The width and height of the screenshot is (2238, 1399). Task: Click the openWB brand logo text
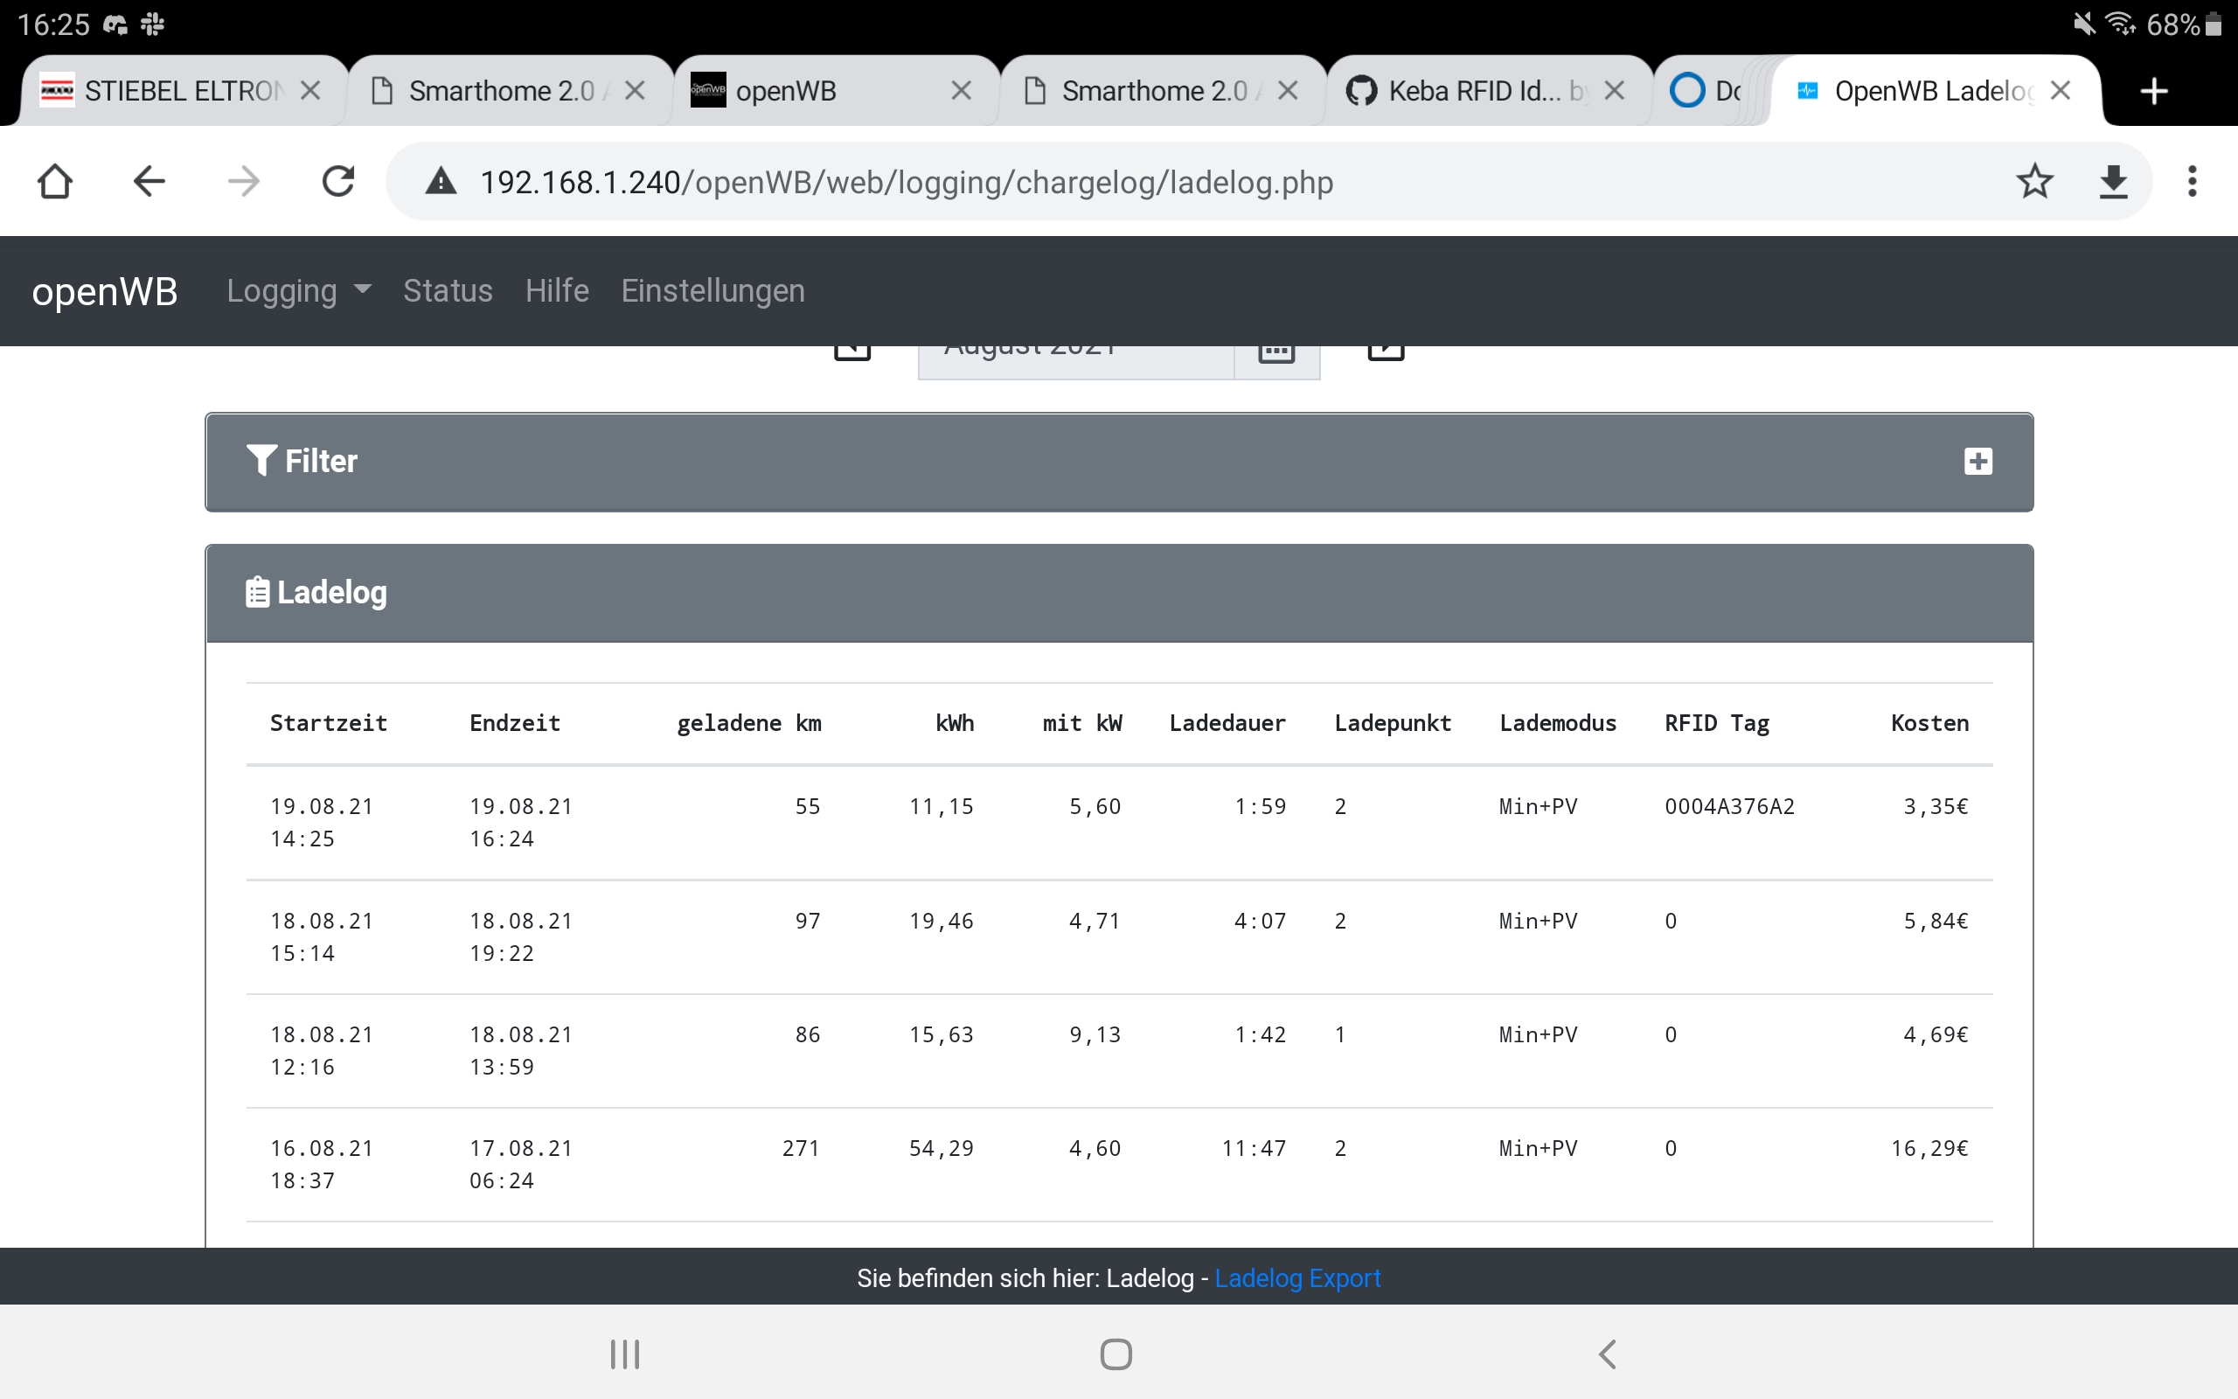tap(105, 290)
